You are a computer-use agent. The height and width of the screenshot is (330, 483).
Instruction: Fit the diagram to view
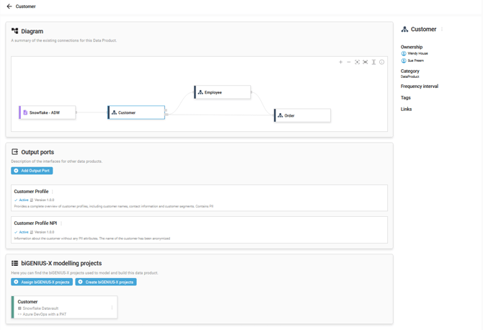(358, 62)
